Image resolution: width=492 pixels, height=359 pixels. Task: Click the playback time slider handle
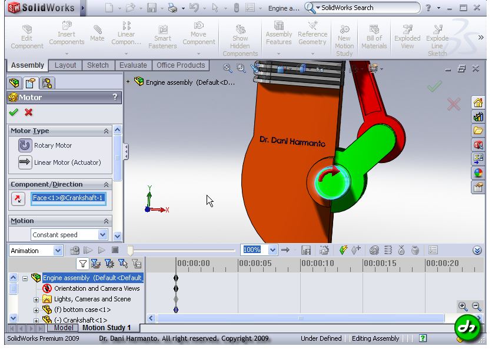click(130, 251)
